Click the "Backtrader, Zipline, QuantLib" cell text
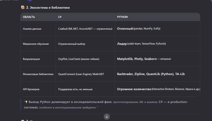 [x=150, y=74]
